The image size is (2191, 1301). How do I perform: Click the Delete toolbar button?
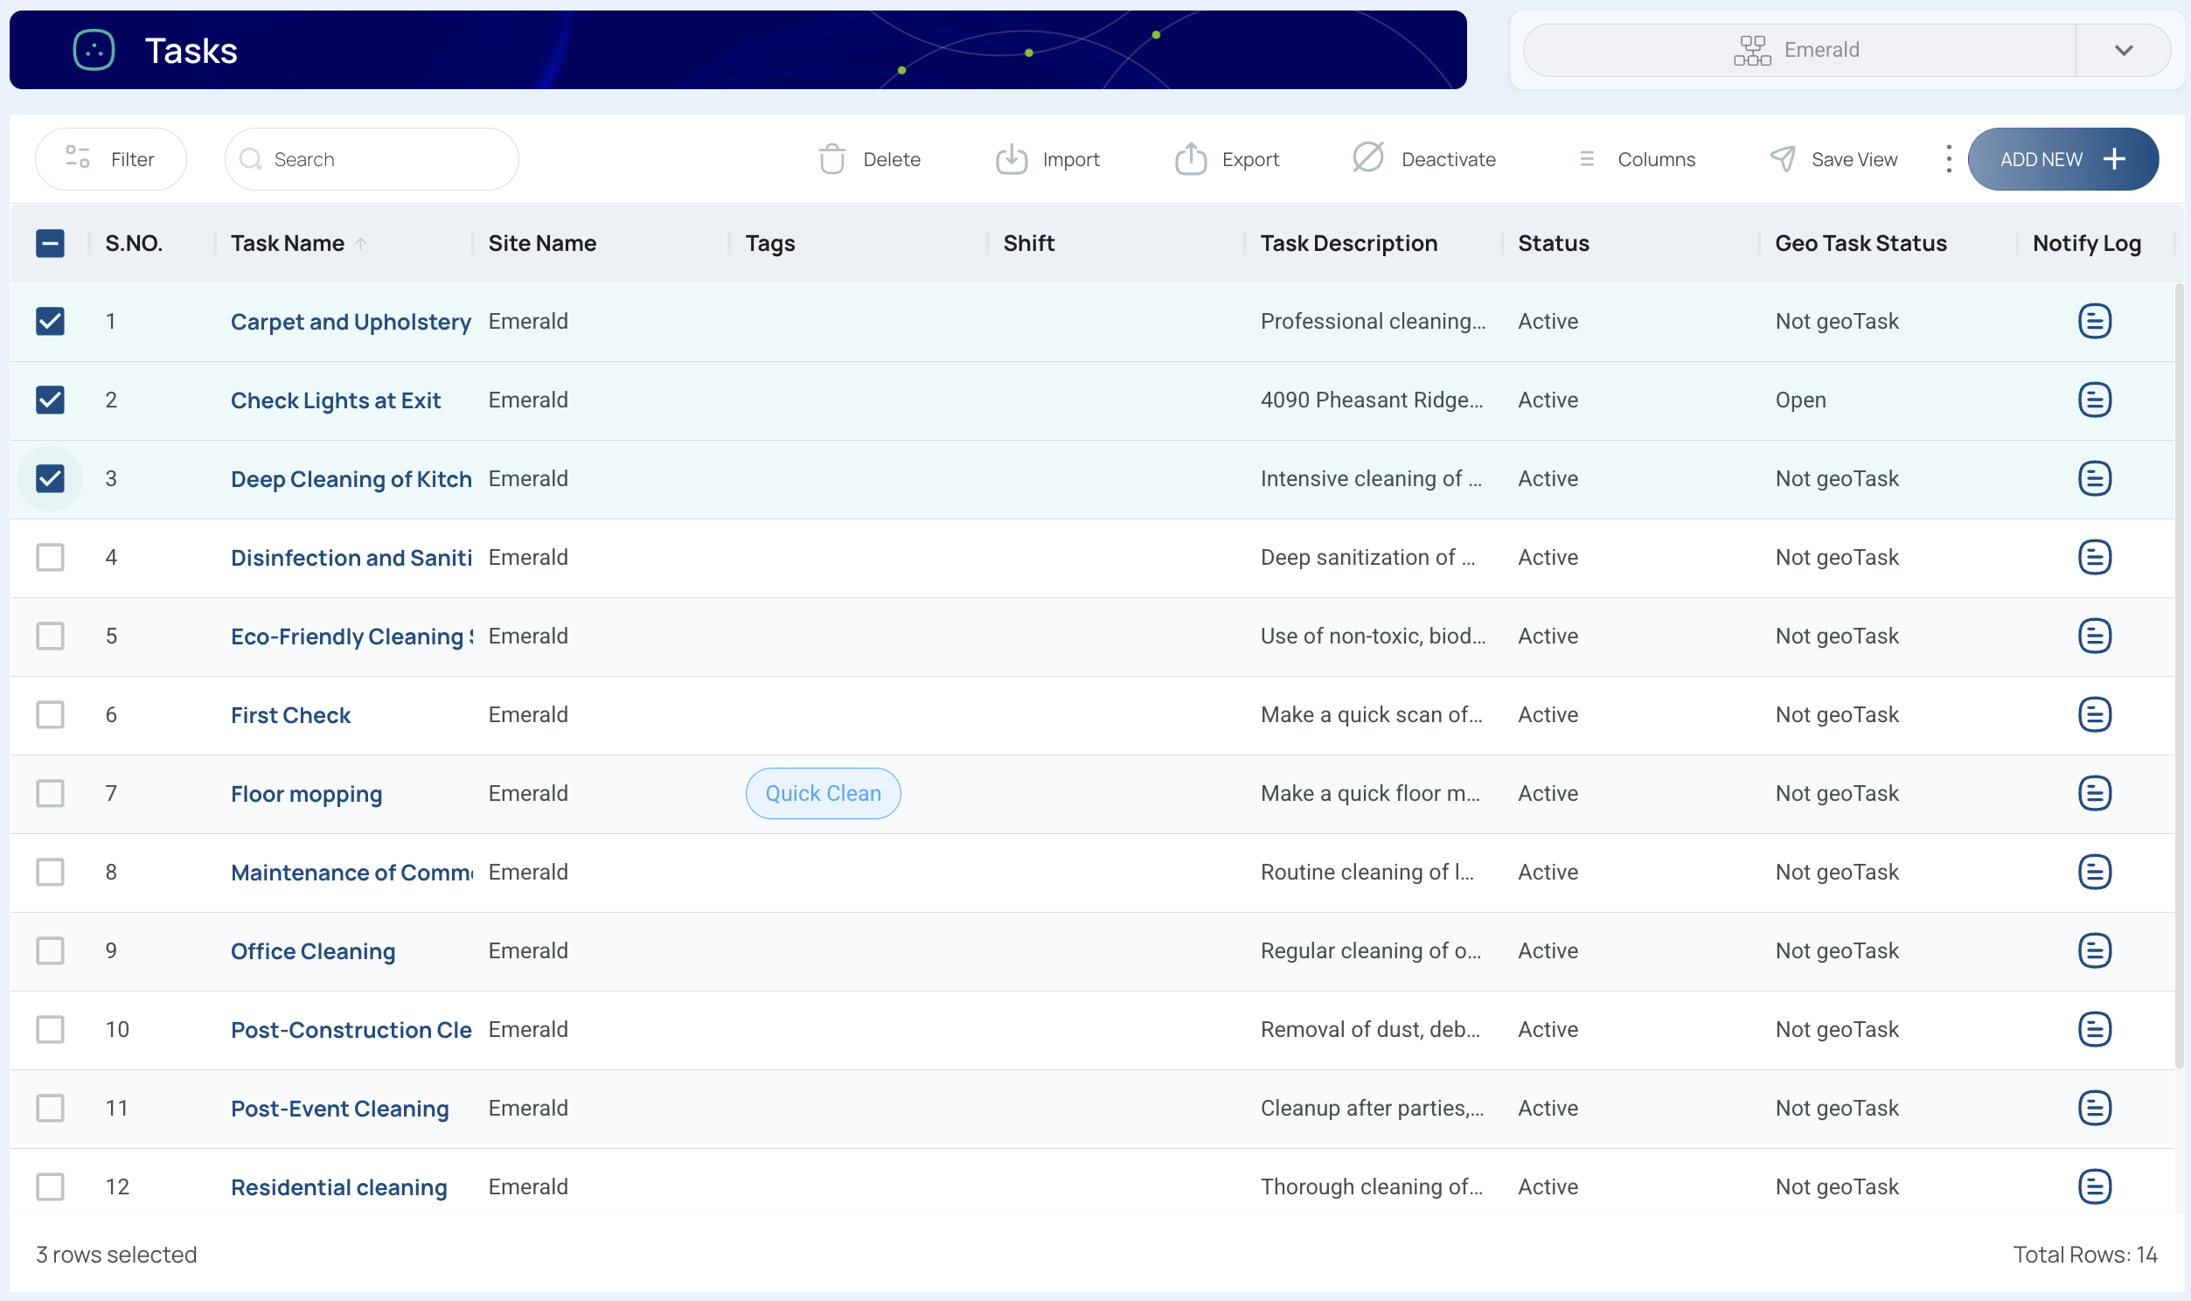coord(868,158)
